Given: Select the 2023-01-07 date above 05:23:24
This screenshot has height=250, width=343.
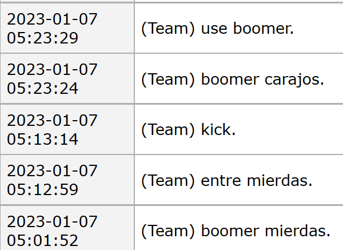Looking at the screenshot, I should coord(52,70).
